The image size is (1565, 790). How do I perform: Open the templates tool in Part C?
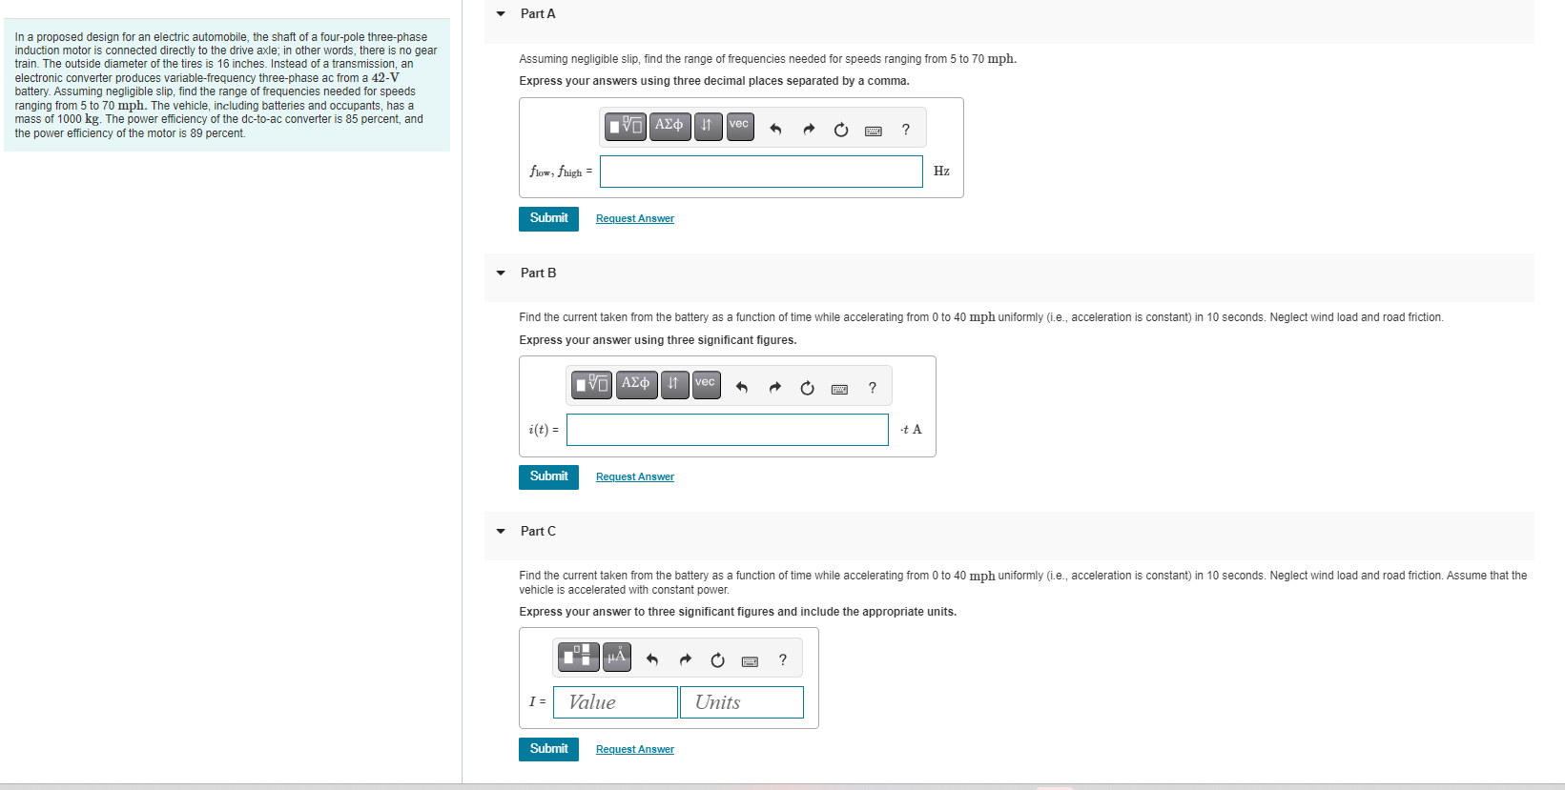coord(579,657)
